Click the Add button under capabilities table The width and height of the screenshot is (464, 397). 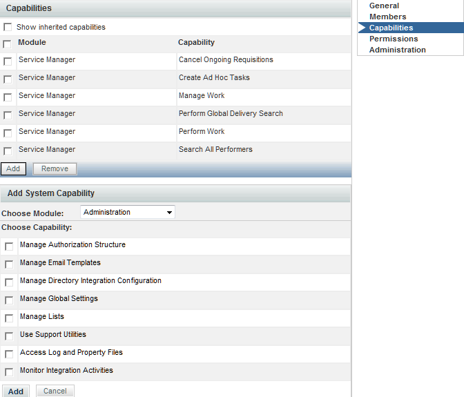point(13,168)
